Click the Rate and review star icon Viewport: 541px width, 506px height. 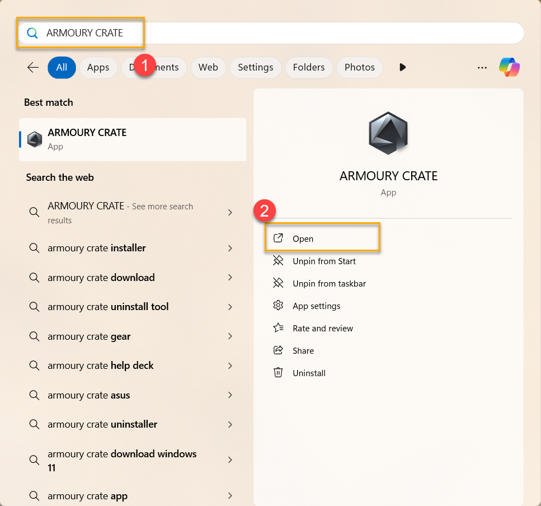(x=278, y=328)
